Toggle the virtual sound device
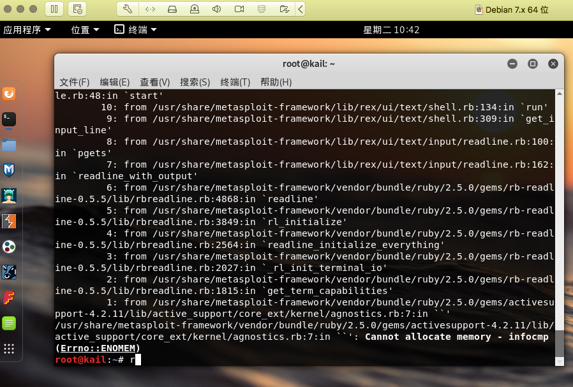The image size is (573, 387). 216,9
